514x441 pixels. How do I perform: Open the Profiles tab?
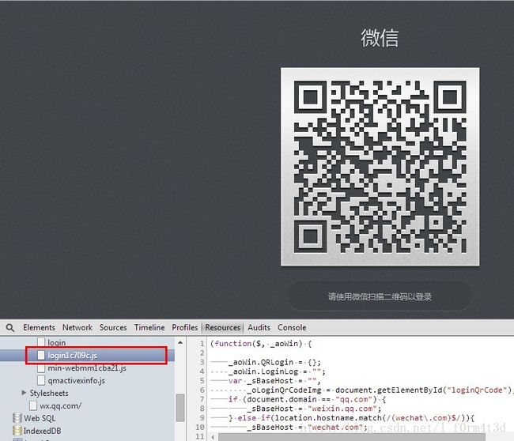[x=185, y=327]
